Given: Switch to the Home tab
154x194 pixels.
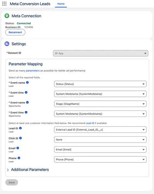Looking at the screenshot, I should [61, 4].
